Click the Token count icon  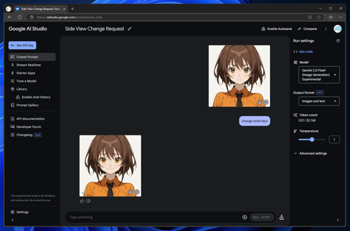pyautogui.click(x=295, y=115)
